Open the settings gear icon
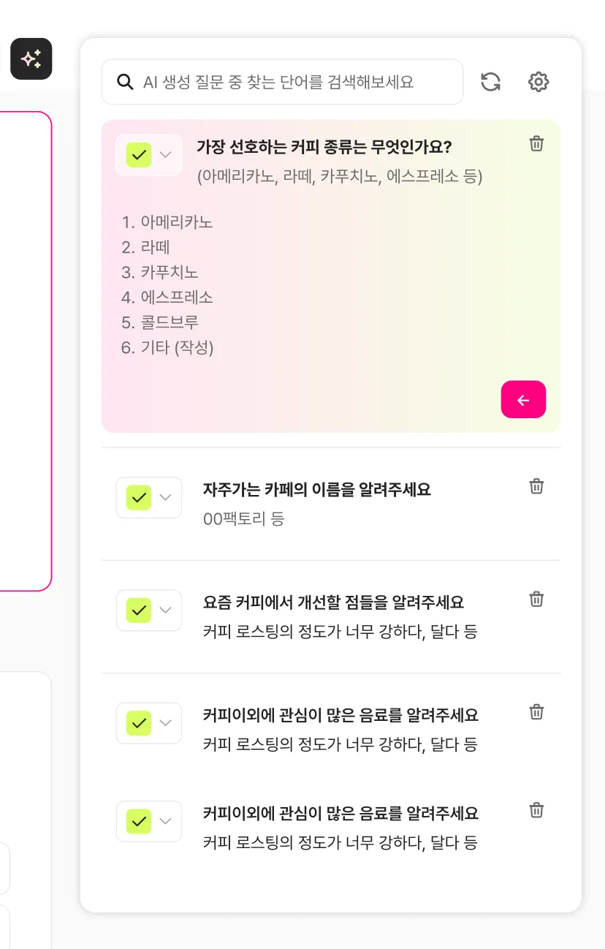The width and height of the screenshot is (605, 949). 539,82
